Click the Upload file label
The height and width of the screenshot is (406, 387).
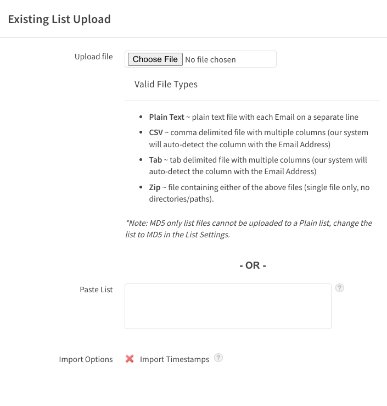[x=94, y=57]
